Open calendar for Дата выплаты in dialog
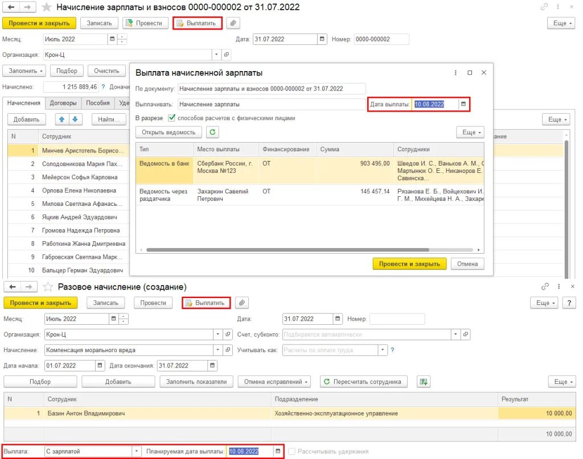The image size is (583, 459). click(463, 104)
